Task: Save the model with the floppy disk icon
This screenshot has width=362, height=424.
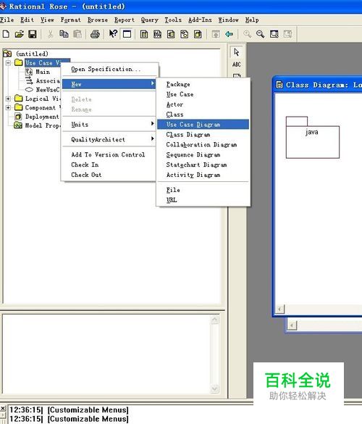Action: [33, 34]
